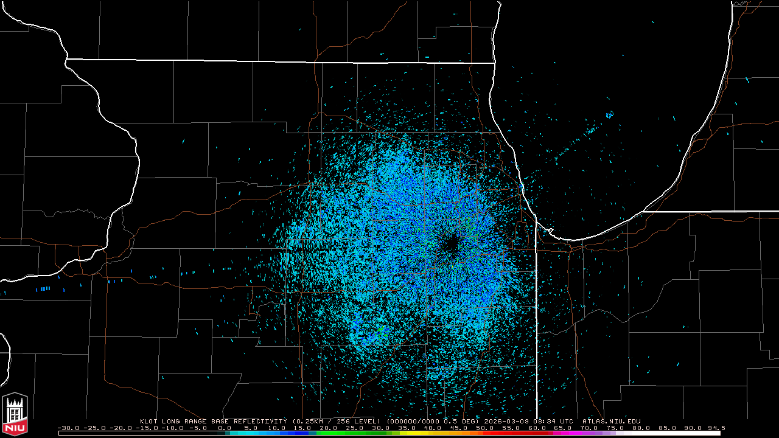Click the 50.0 scale label
The width and height of the screenshot is (779, 438).
(x=485, y=428)
